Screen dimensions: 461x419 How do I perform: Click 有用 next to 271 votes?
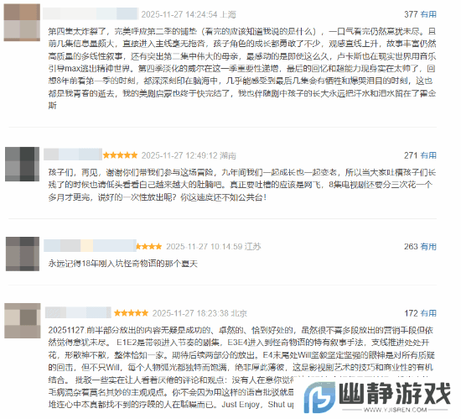click(428, 155)
